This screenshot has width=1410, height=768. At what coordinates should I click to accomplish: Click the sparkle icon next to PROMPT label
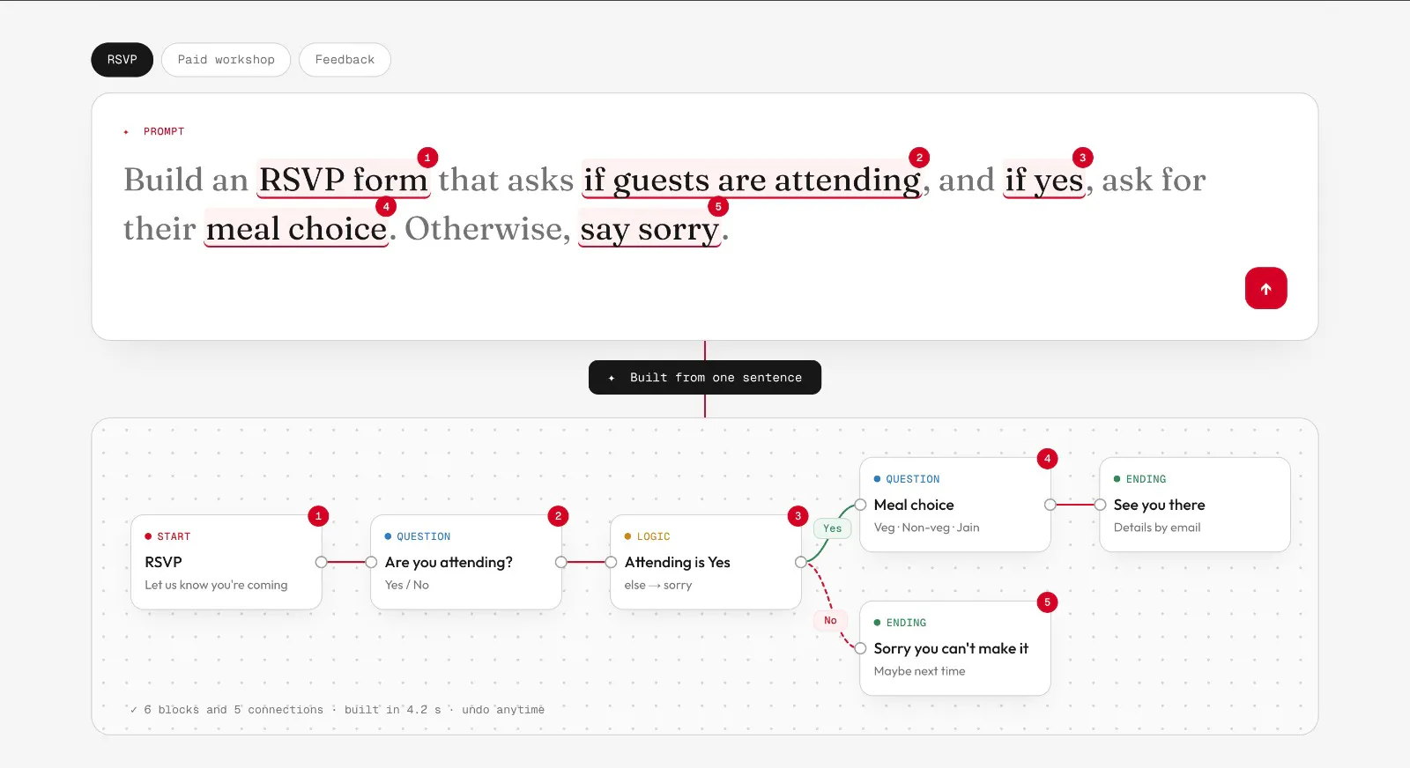[126, 132]
